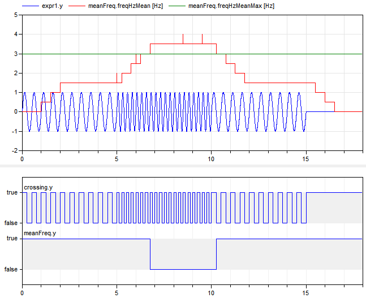Click the low segment of meanFreq.y trace
The height and width of the screenshot is (298, 366).
[x=183, y=269]
